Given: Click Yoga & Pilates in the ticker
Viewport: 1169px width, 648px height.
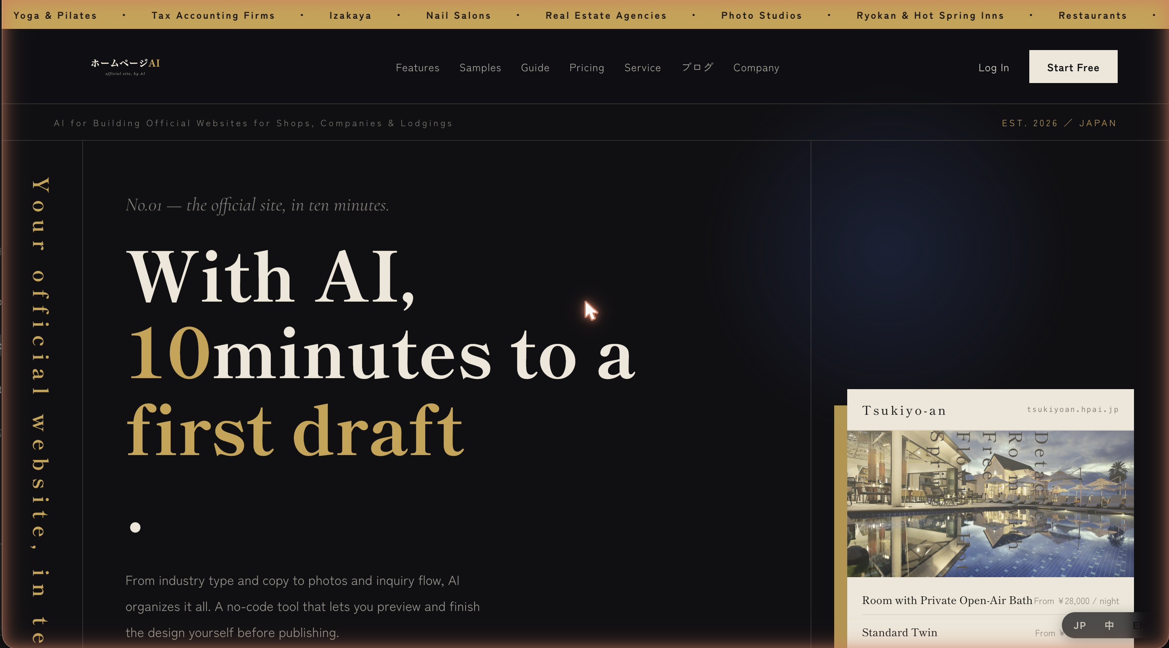Looking at the screenshot, I should tap(55, 15).
